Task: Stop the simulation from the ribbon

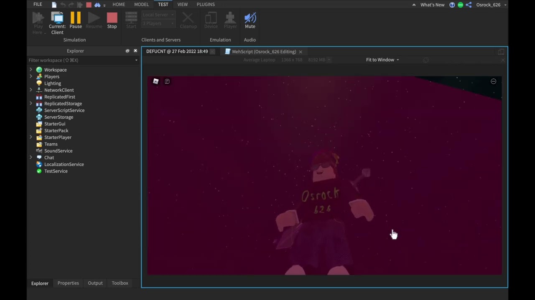Action: pyautogui.click(x=112, y=21)
